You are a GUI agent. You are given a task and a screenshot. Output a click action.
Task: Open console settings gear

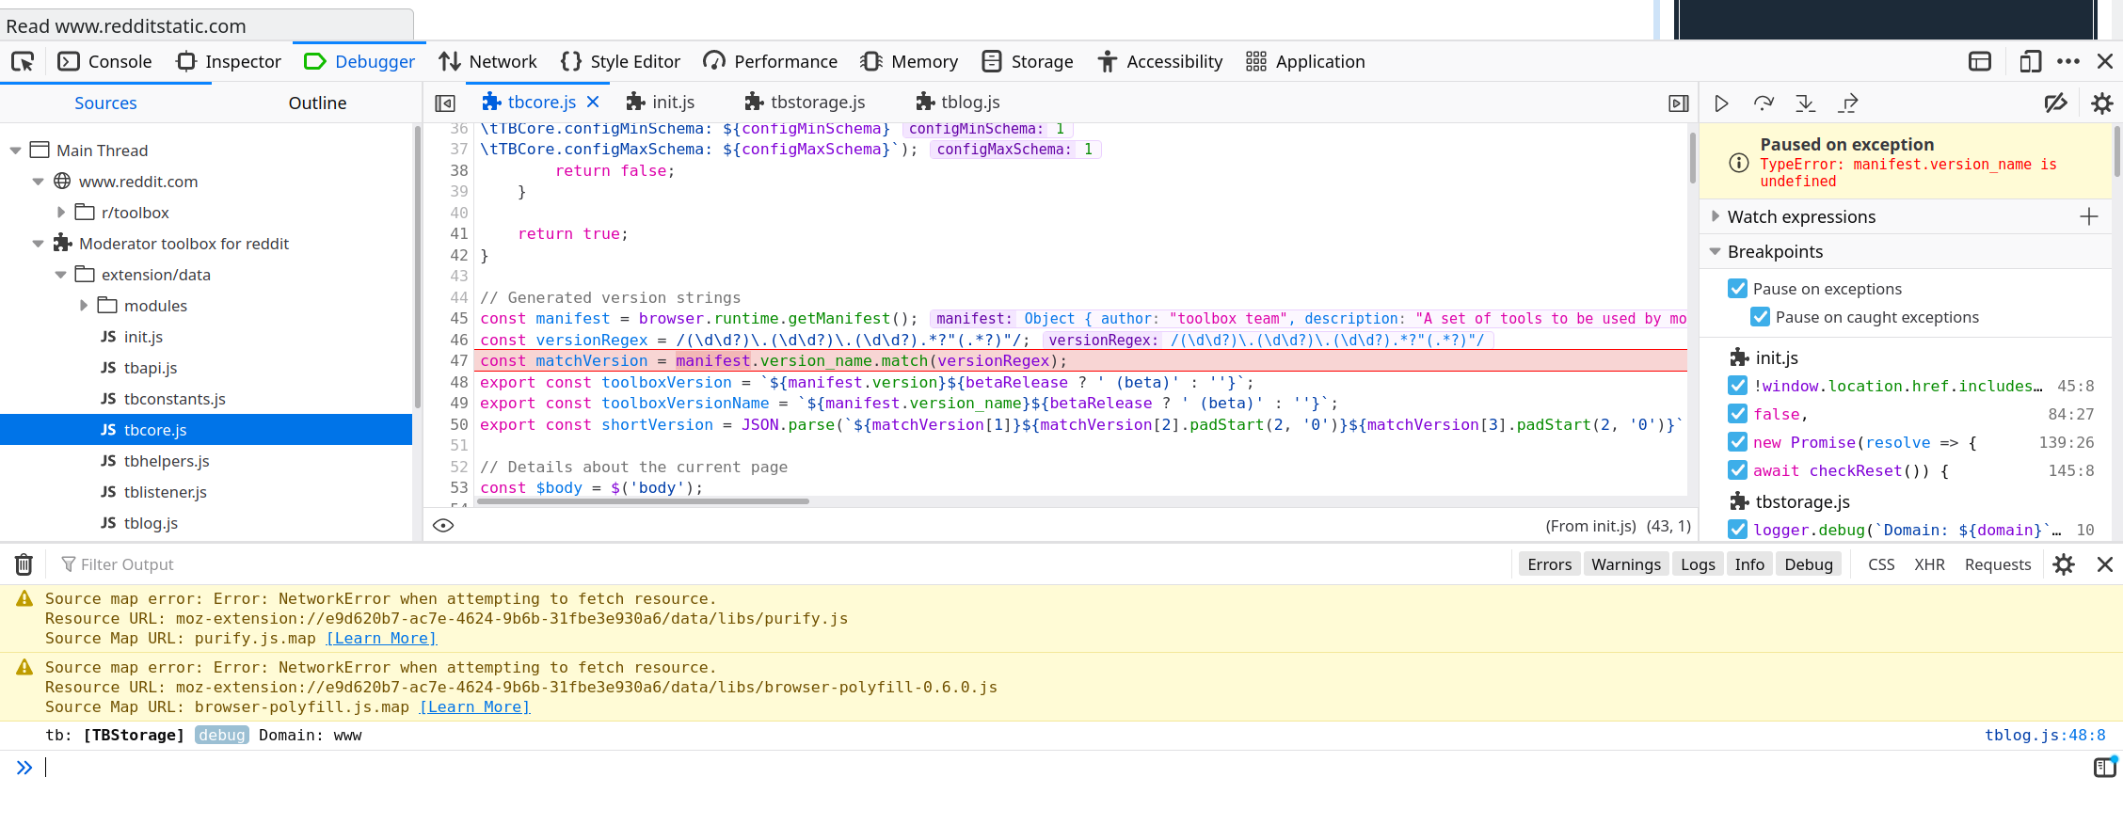pyautogui.click(x=2064, y=564)
